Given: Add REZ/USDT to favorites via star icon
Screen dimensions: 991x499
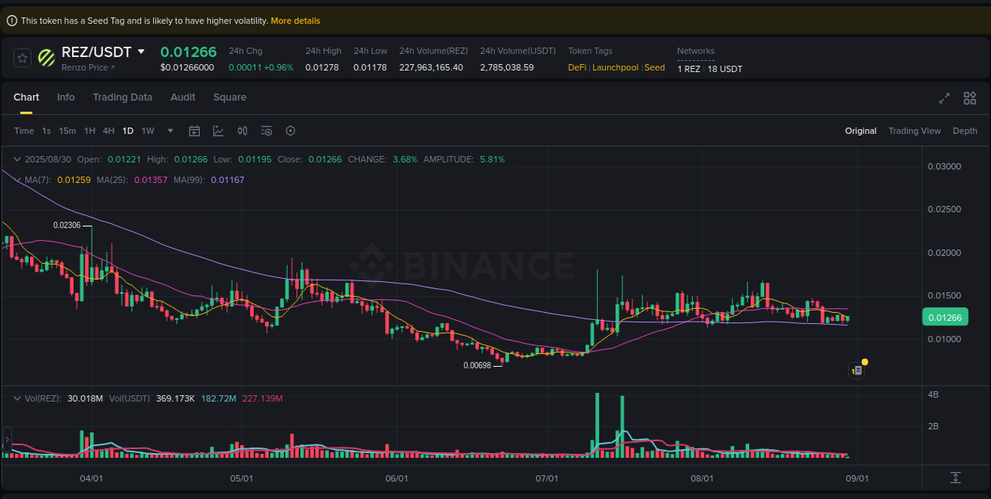Looking at the screenshot, I should point(21,57).
